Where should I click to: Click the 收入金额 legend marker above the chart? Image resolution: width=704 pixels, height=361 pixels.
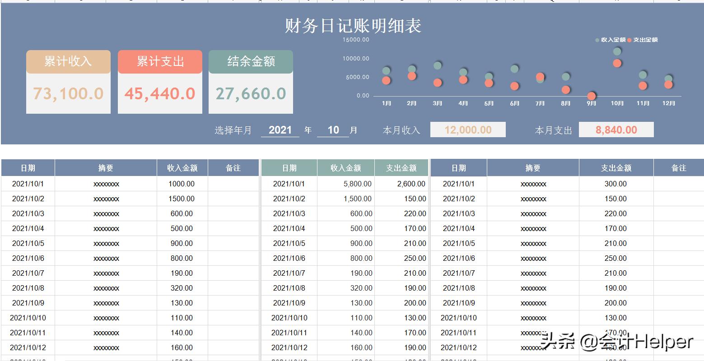tap(597, 40)
